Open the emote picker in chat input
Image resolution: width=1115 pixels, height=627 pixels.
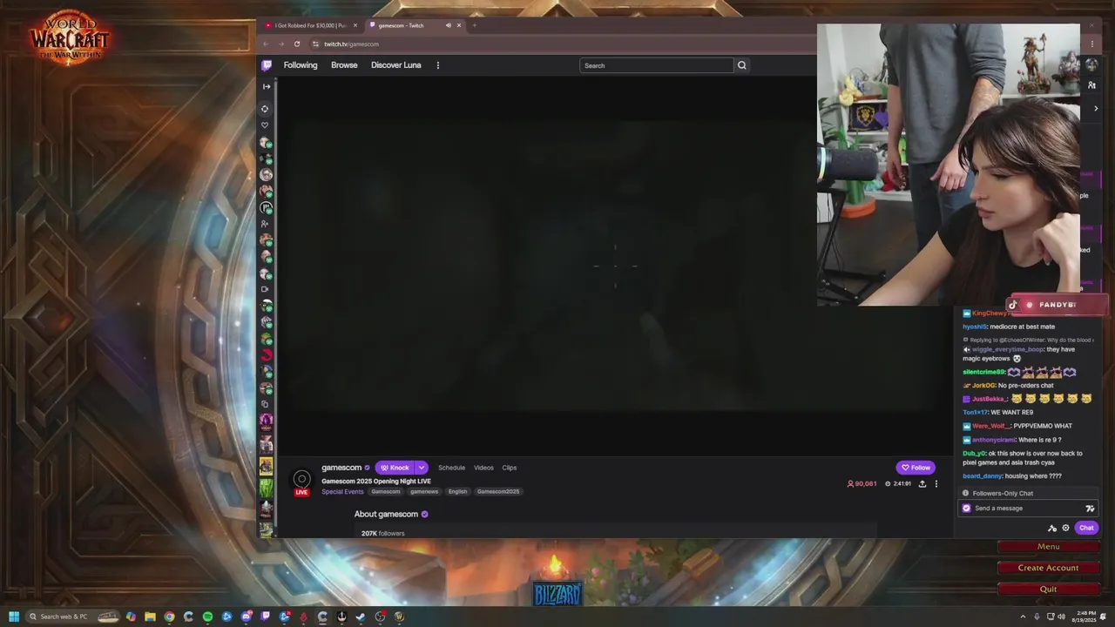1089,509
